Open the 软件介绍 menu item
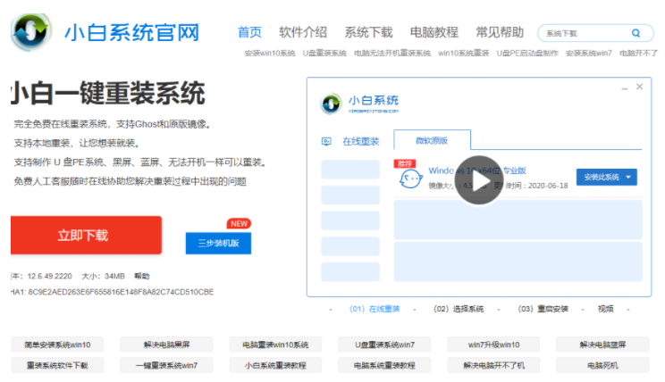The width and height of the screenshot is (665, 382). click(x=303, y=32)
